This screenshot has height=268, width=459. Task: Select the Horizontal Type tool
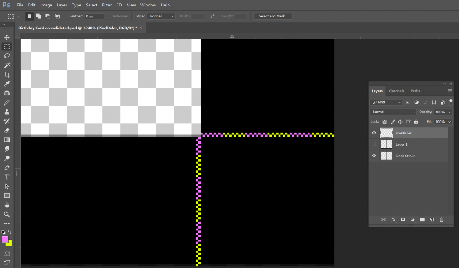[7, 177]
